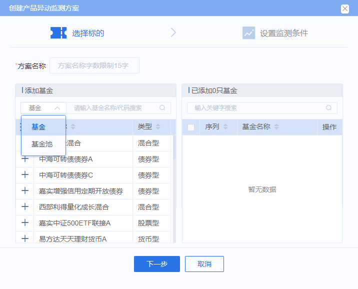
Task: Add 西部利得量化成长混合 via plus icon
Action: click(x=25, y=206)
